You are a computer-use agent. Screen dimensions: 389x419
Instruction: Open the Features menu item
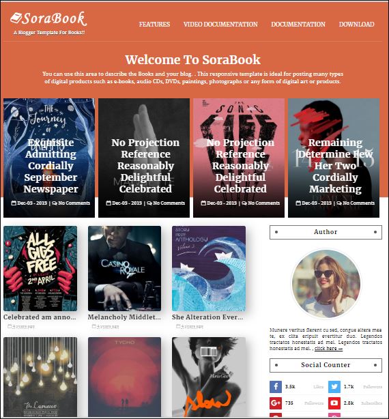tap(154, 25)
